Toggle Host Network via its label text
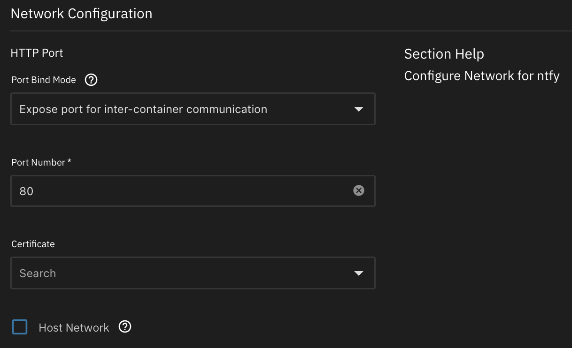The image size is (572, 348). 74,328
